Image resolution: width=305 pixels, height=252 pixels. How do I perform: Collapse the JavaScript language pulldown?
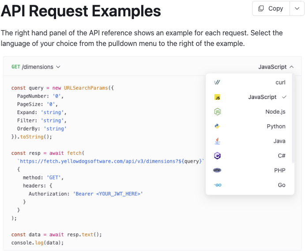276,67
